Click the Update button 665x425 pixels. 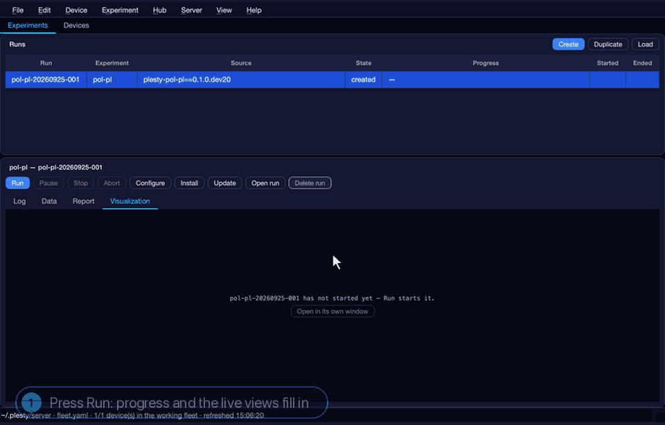click(224, 183)
